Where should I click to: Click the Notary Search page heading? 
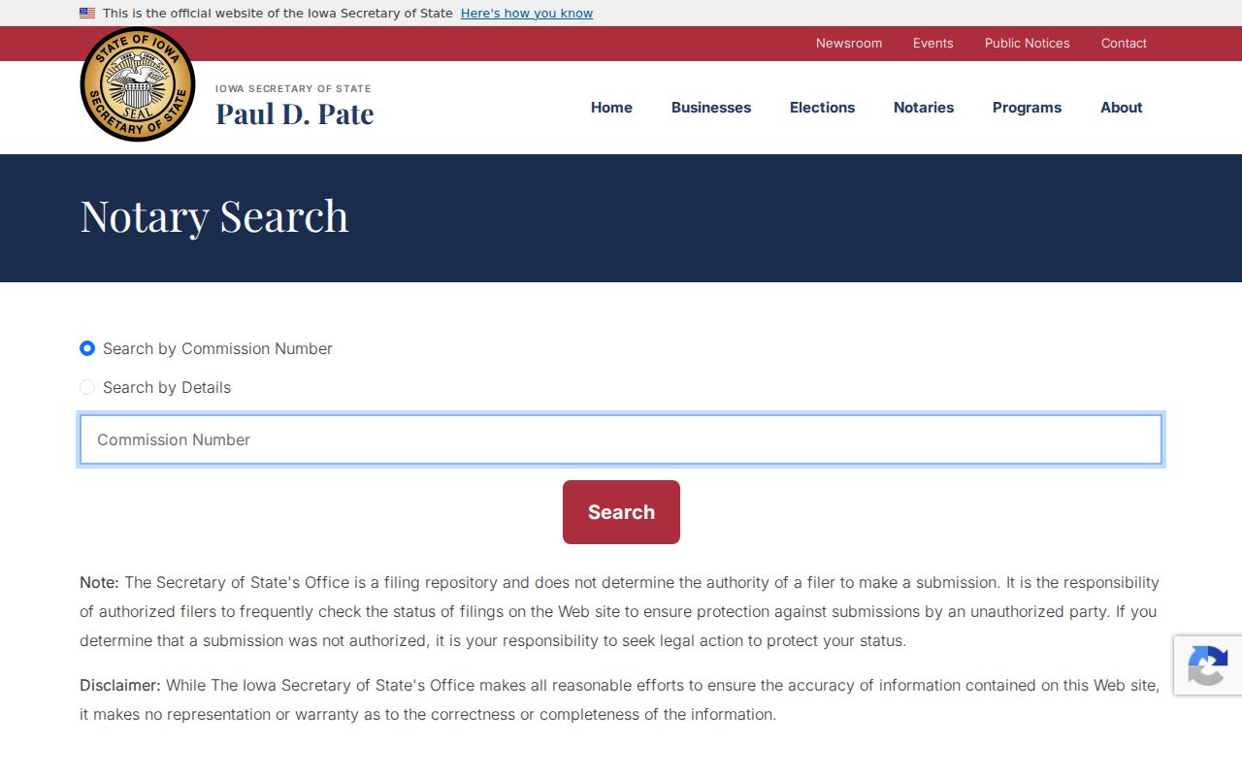point(214,216)
